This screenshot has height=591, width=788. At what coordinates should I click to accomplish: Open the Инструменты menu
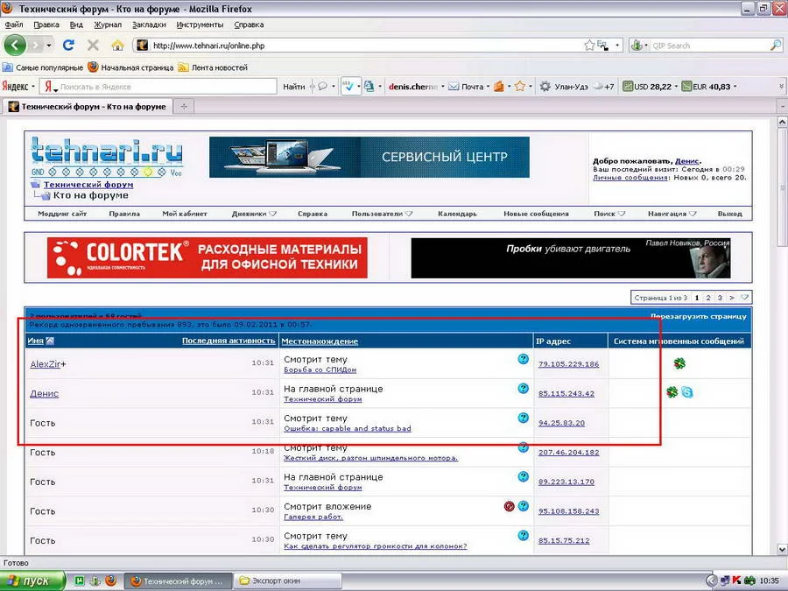[x=200, y=25]
